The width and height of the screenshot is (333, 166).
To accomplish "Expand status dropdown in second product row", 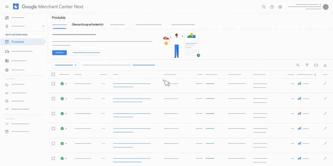I will 66,99.
